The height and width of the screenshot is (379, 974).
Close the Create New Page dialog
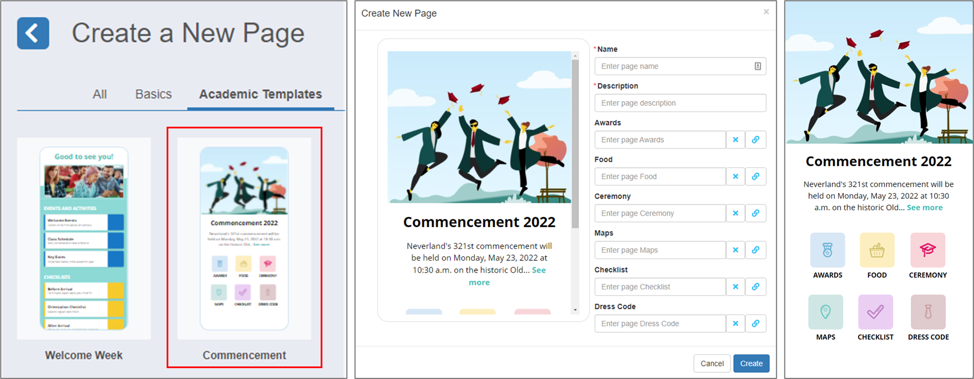click(766, 11)
